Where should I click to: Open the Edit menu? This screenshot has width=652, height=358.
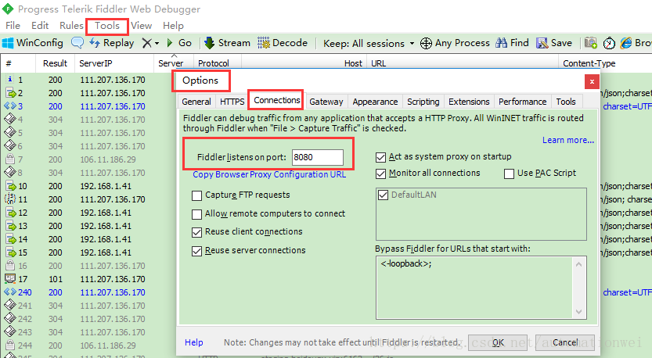[40, 26]
